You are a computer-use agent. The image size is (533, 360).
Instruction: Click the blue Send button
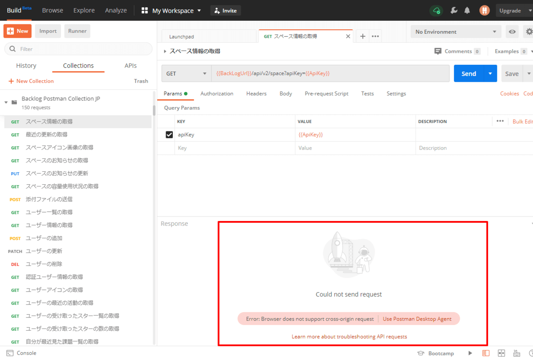tap(469, 74)
